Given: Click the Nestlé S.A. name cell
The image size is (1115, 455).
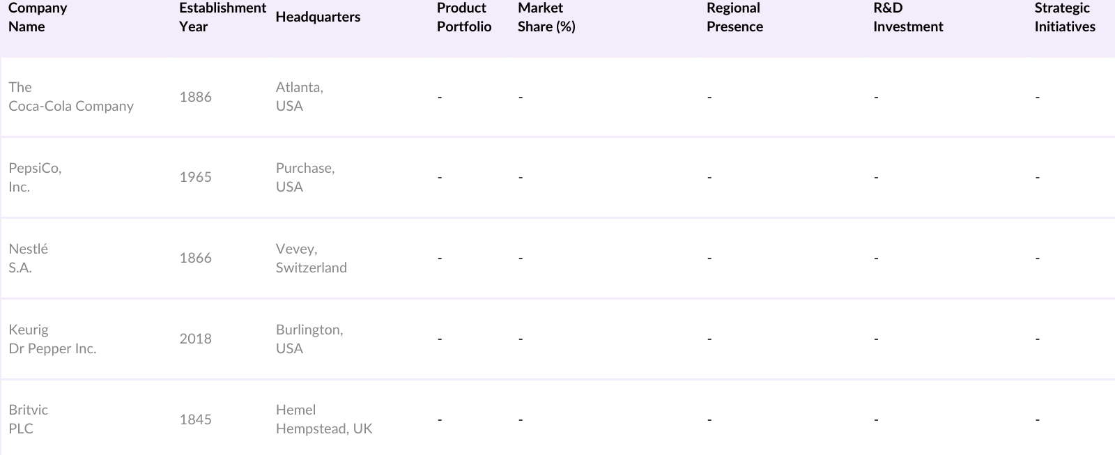Looking at the screenshot, I should click(29, 259).
